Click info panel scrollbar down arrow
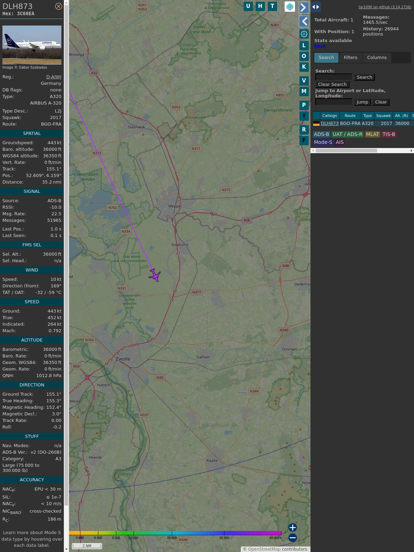This screenshot has height=552, width=414. pos(67,549)
